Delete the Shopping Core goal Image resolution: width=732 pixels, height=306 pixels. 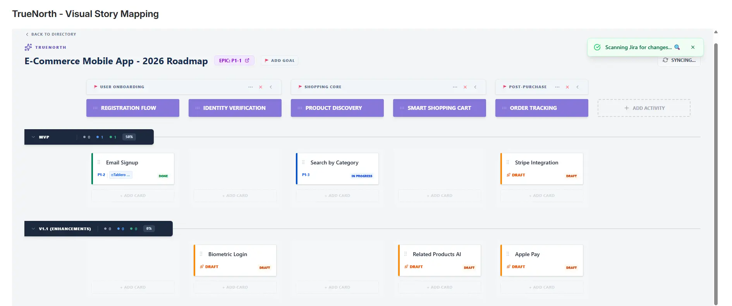coord(465,87)
